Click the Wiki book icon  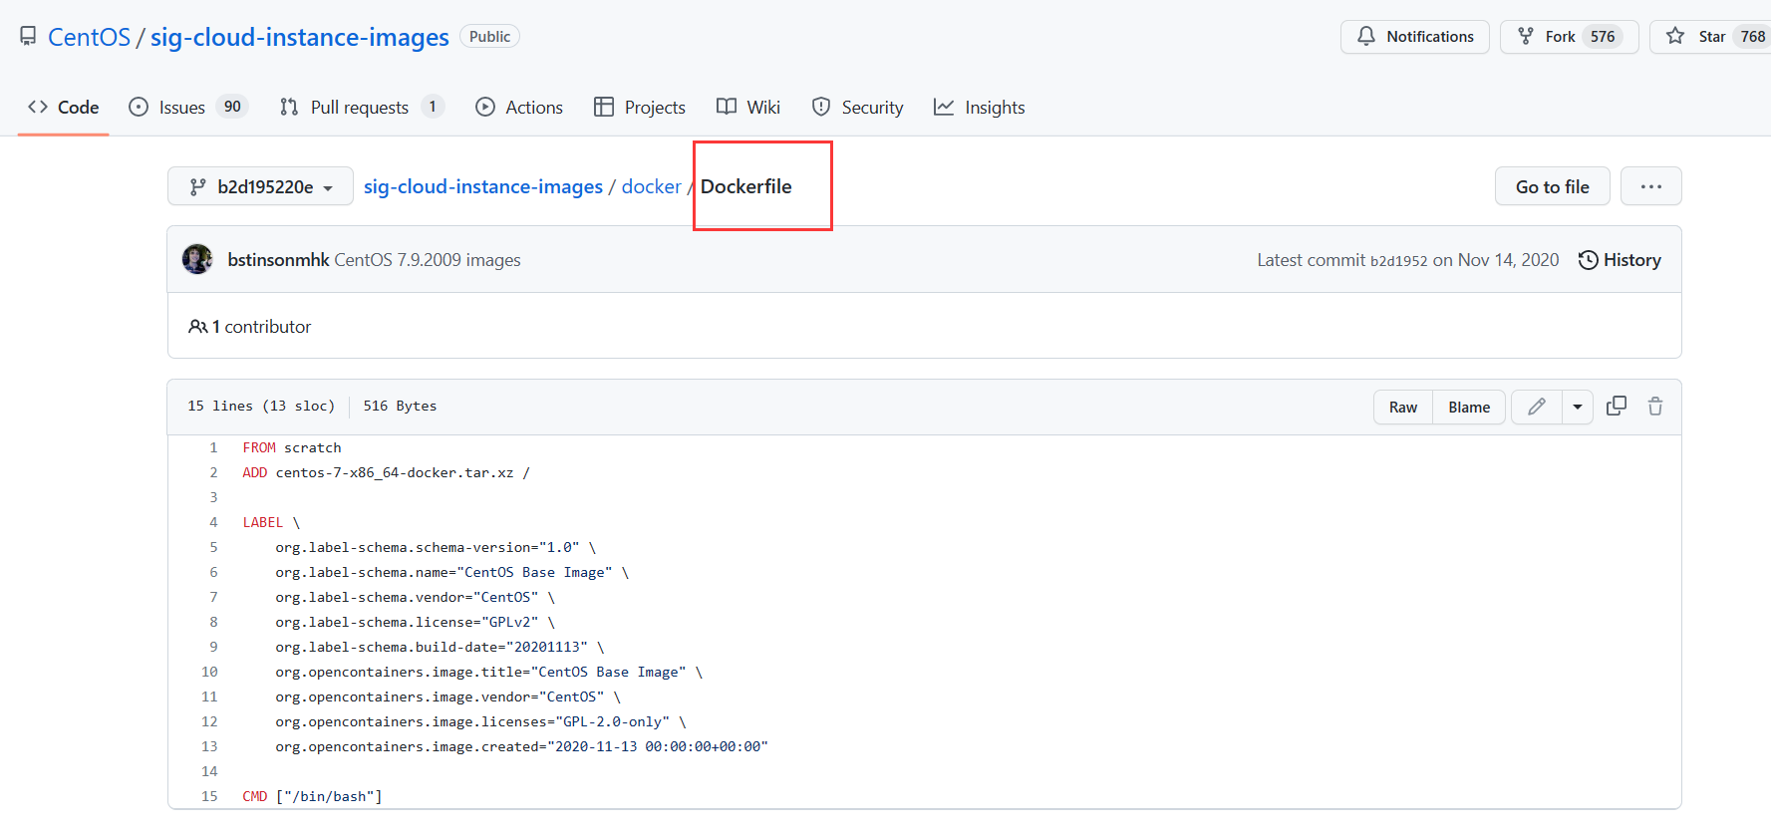coord(727,107)
